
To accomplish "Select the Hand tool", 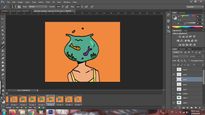I will 3,90.
